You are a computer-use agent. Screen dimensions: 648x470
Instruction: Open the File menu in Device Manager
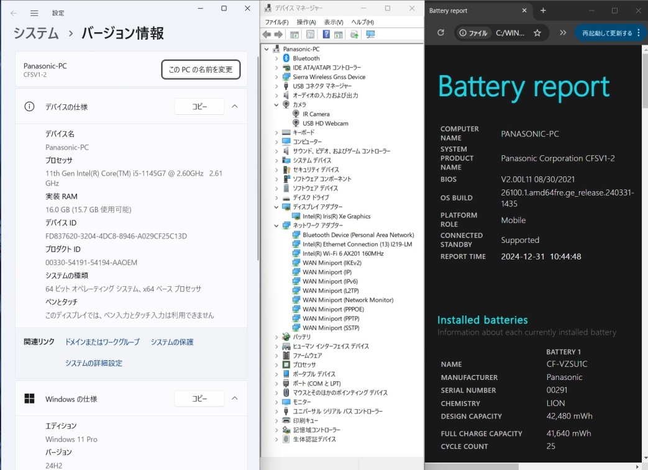coord(276,22)
